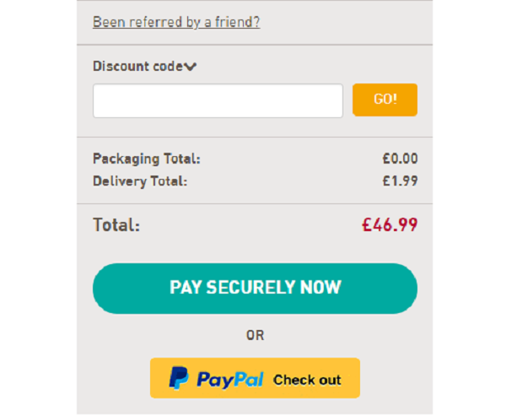506x416 pixels.
Task: Apply discount with the orange GO! button
Action: [x=385, y=100]
